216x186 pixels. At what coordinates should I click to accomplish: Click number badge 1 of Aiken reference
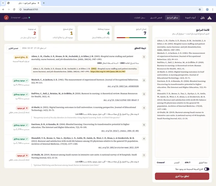pos(144,57)
